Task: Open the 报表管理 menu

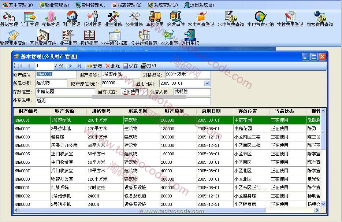Action: click(x=126, y=5)
